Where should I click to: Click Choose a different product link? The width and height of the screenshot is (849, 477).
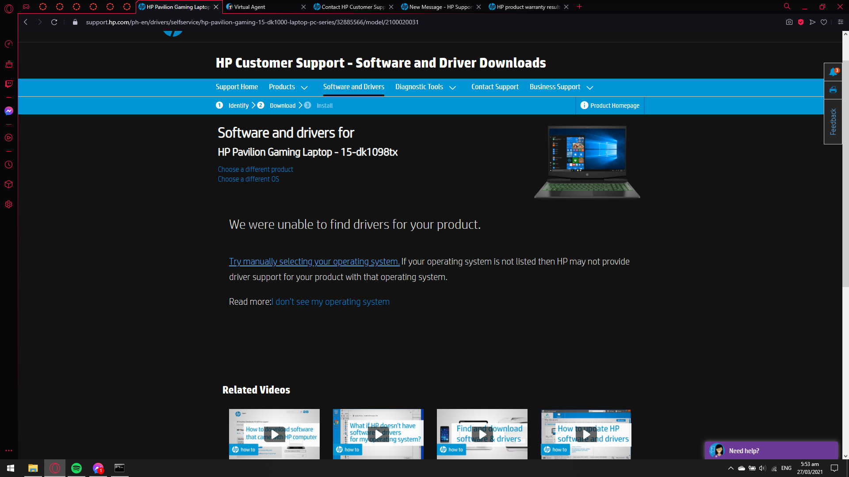click(255, 170)
